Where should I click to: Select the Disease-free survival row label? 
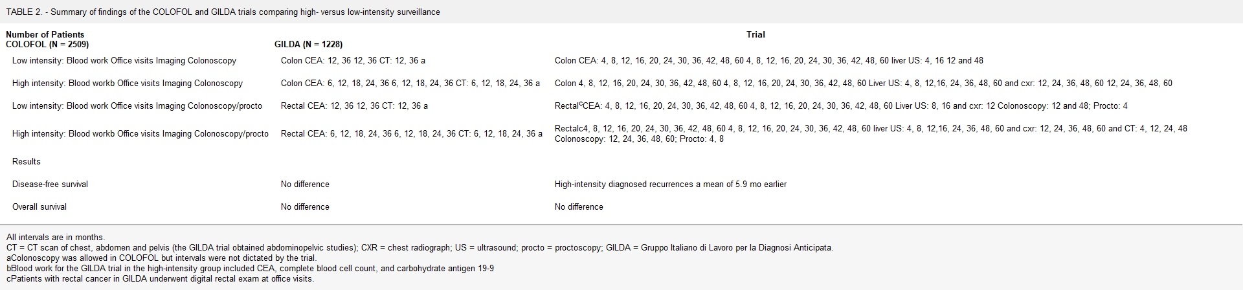click(50, 184)
